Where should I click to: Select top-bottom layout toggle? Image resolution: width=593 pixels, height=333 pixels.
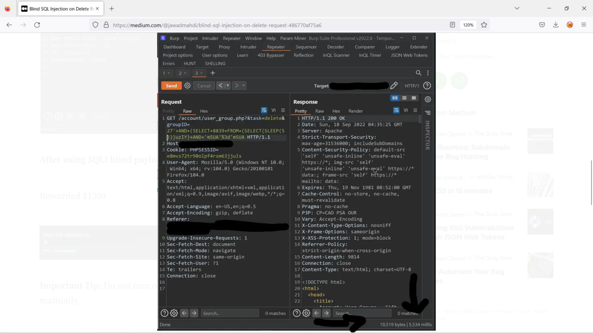404,98
